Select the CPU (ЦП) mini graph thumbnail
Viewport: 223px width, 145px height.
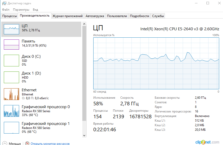coord(11,29)
